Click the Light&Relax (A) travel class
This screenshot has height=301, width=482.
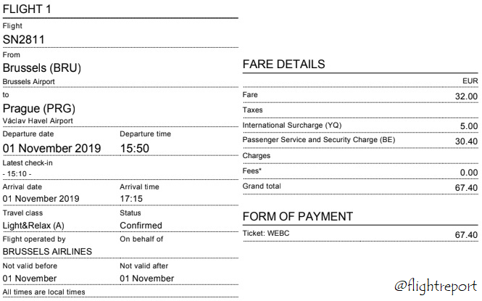[33, 226]
